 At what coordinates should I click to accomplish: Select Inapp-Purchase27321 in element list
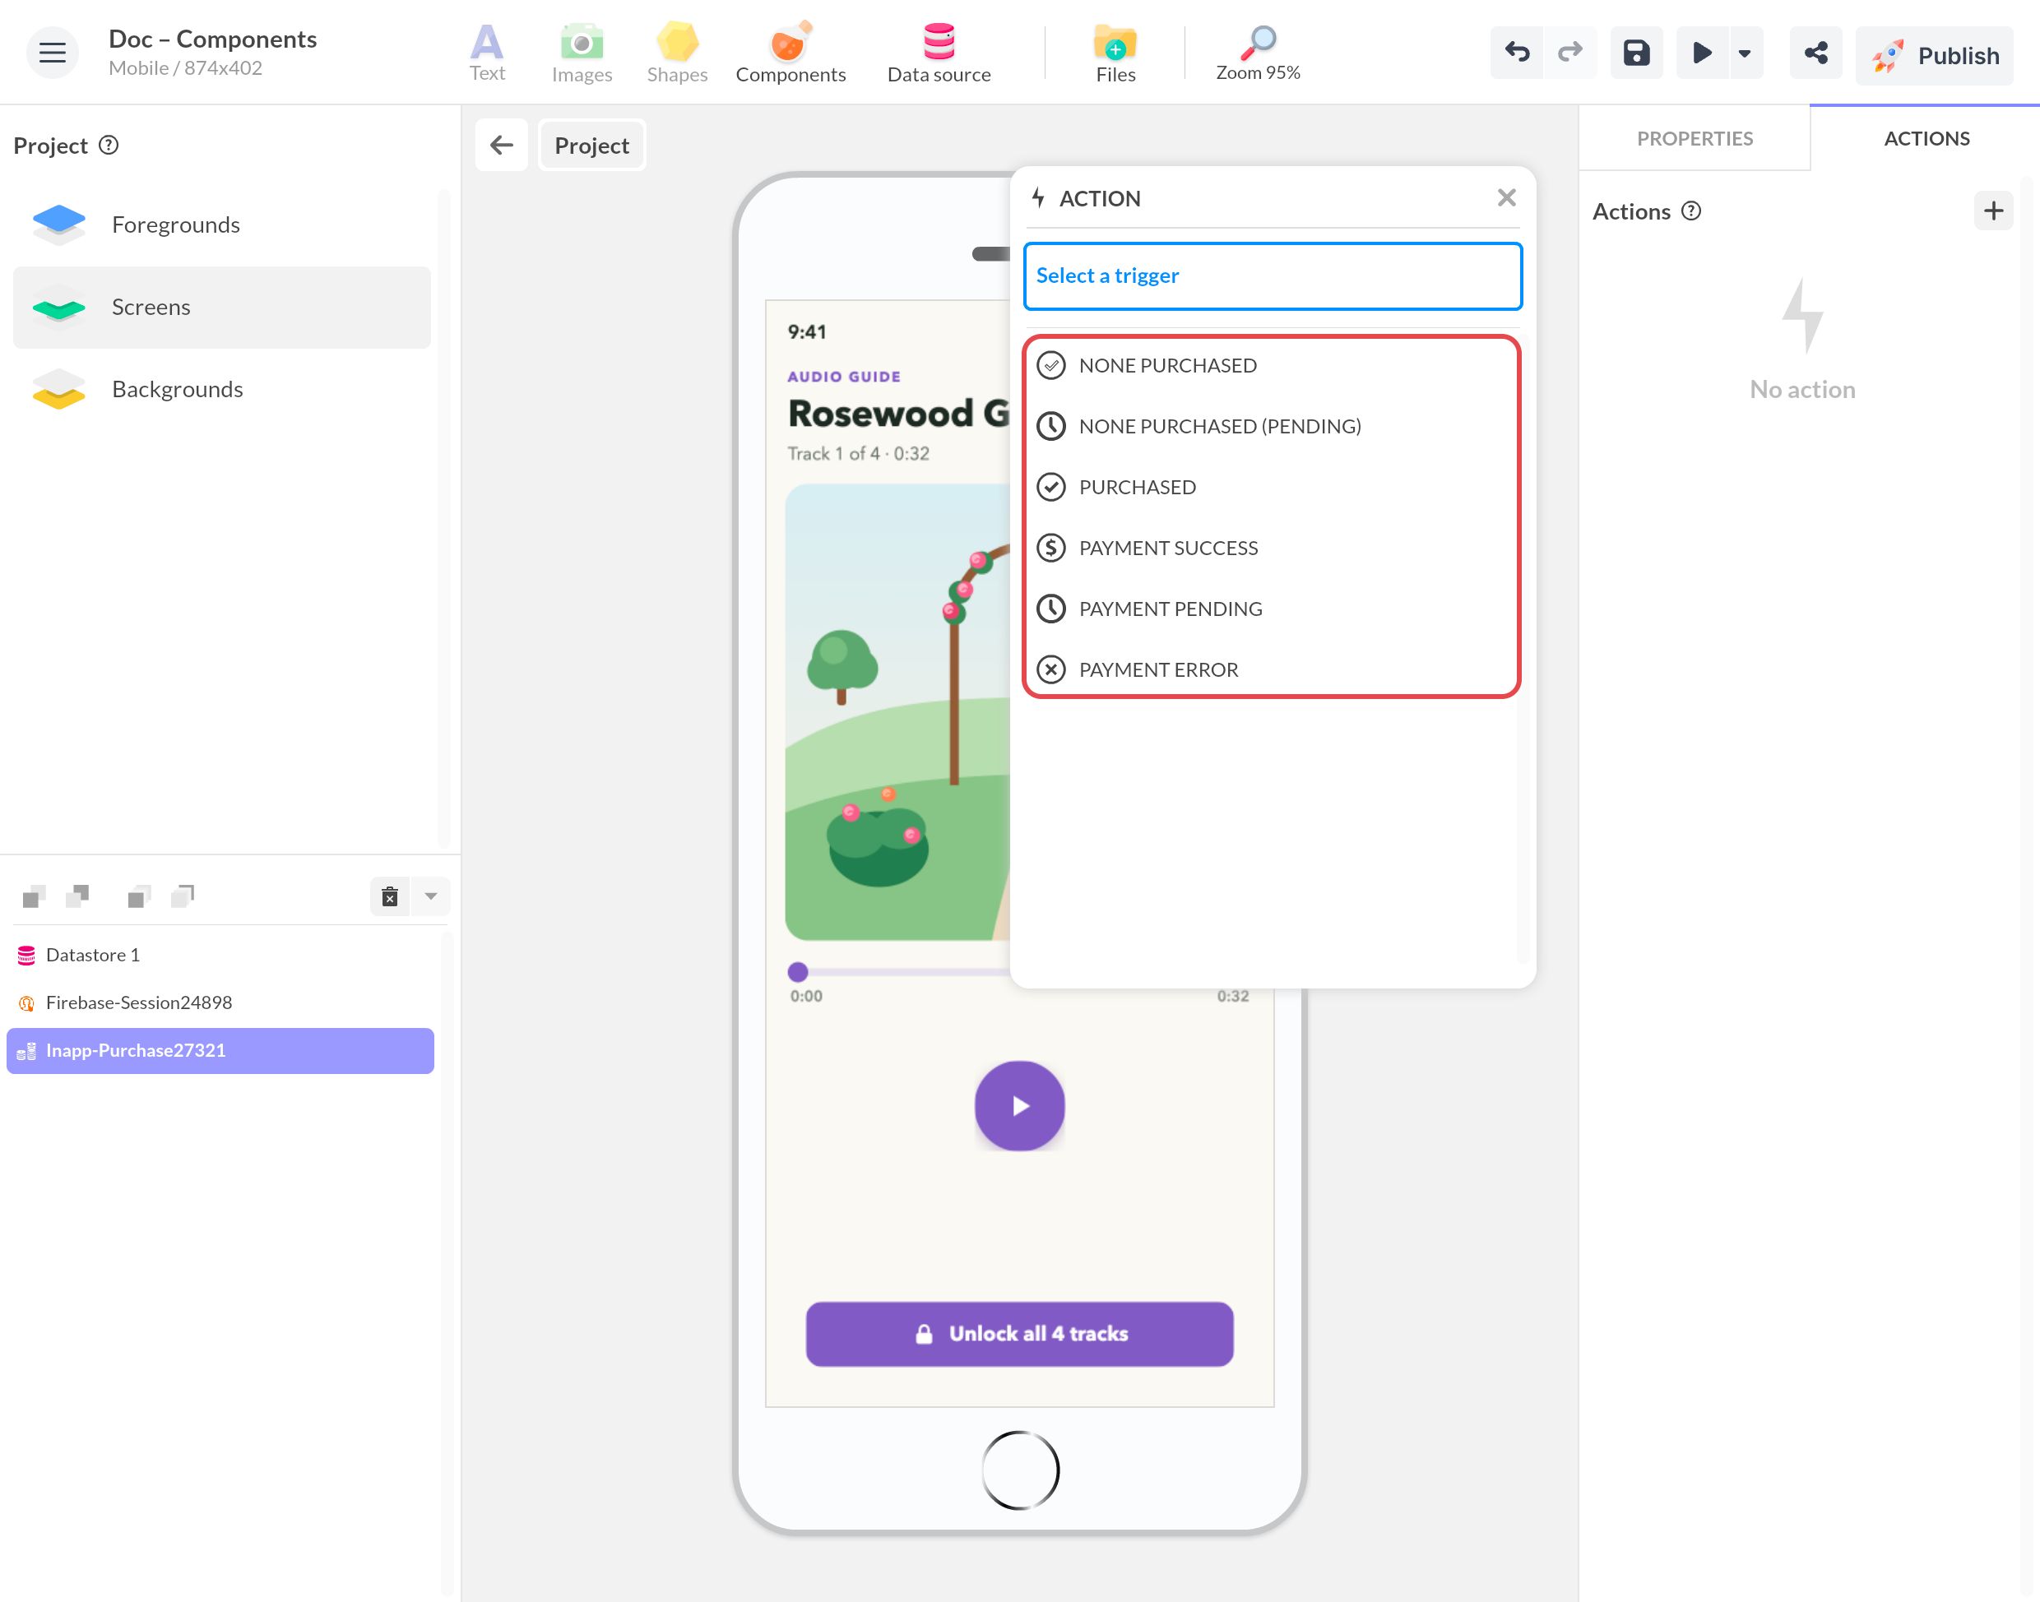(x=220, y=1052)
